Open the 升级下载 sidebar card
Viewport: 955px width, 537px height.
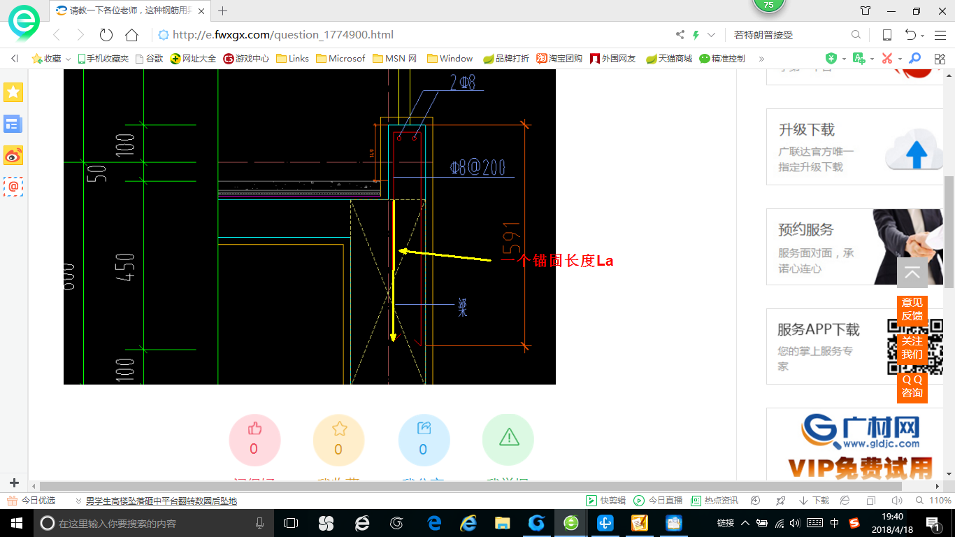[854, 147]
